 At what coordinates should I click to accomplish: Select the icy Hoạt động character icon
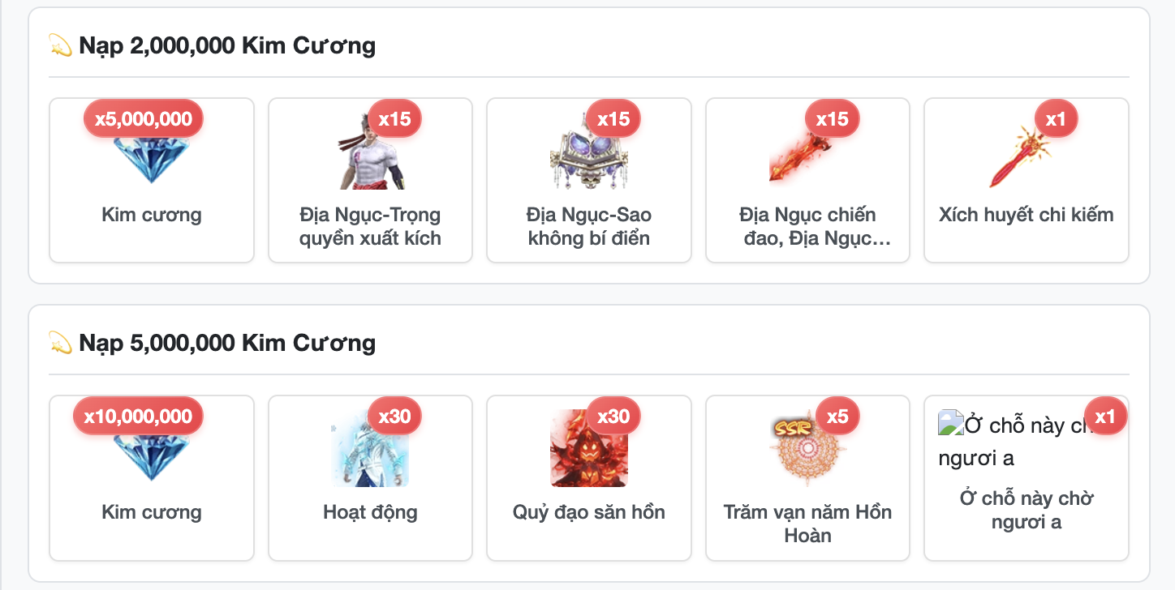[370, 448]
